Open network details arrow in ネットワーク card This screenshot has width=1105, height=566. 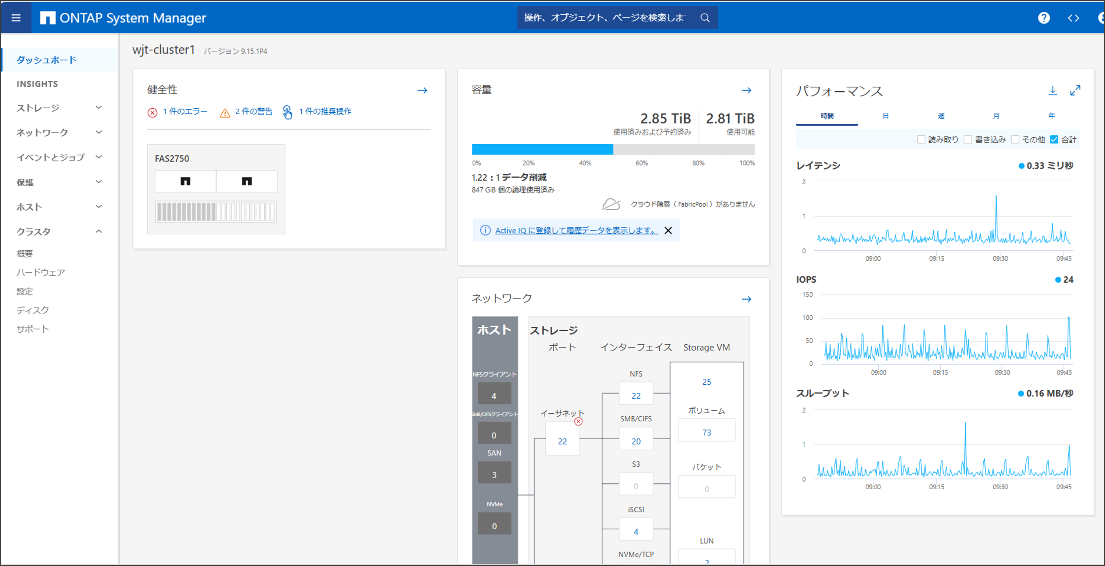(x=746, y=299)
